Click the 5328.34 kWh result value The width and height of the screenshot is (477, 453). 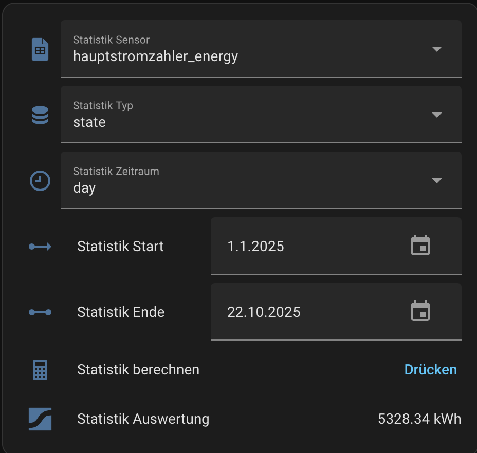419,419
